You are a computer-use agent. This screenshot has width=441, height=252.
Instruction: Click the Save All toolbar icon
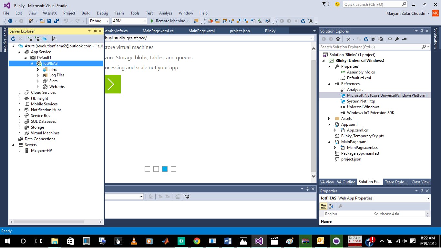coord(56,21)
